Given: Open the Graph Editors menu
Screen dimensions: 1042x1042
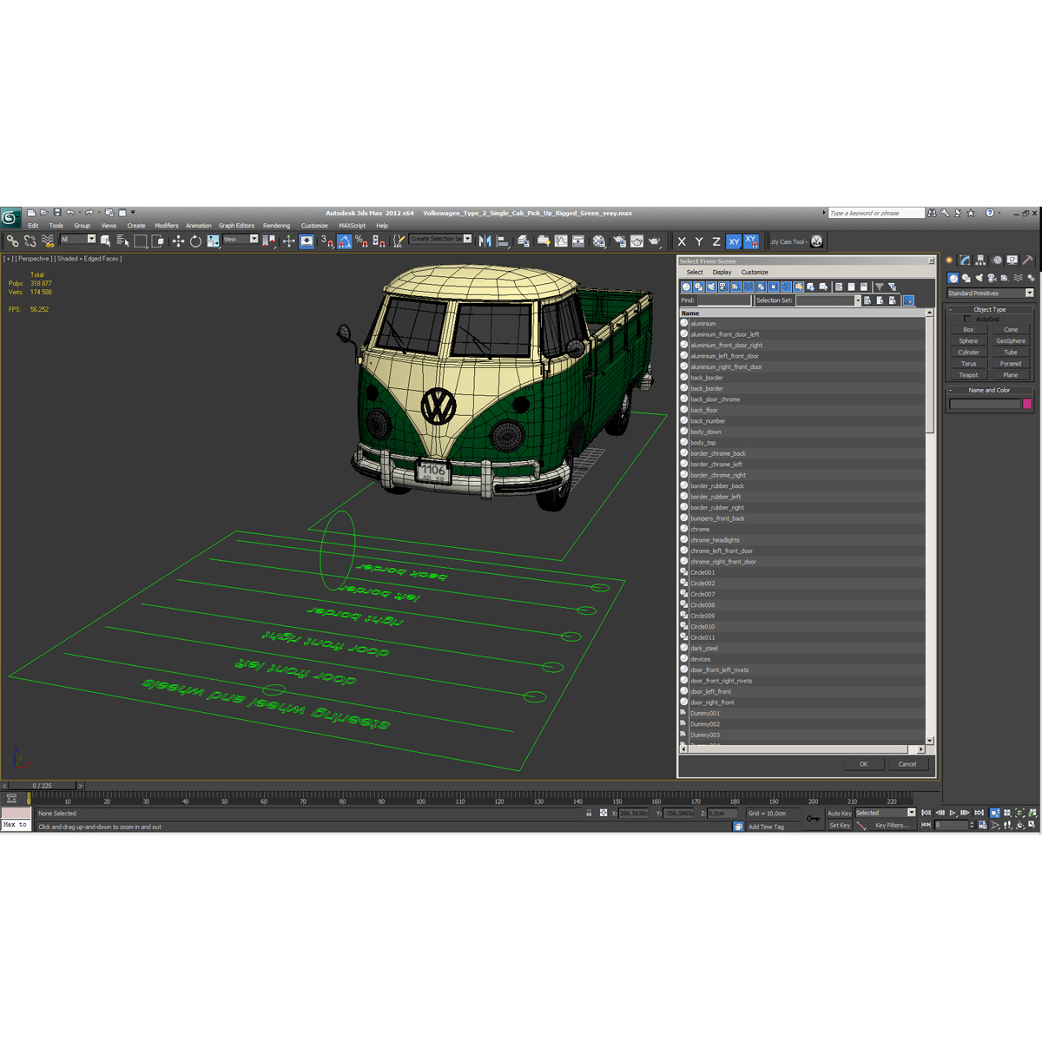Looking at the screenshot, I should pyautogui.click(x=236, y=226).
